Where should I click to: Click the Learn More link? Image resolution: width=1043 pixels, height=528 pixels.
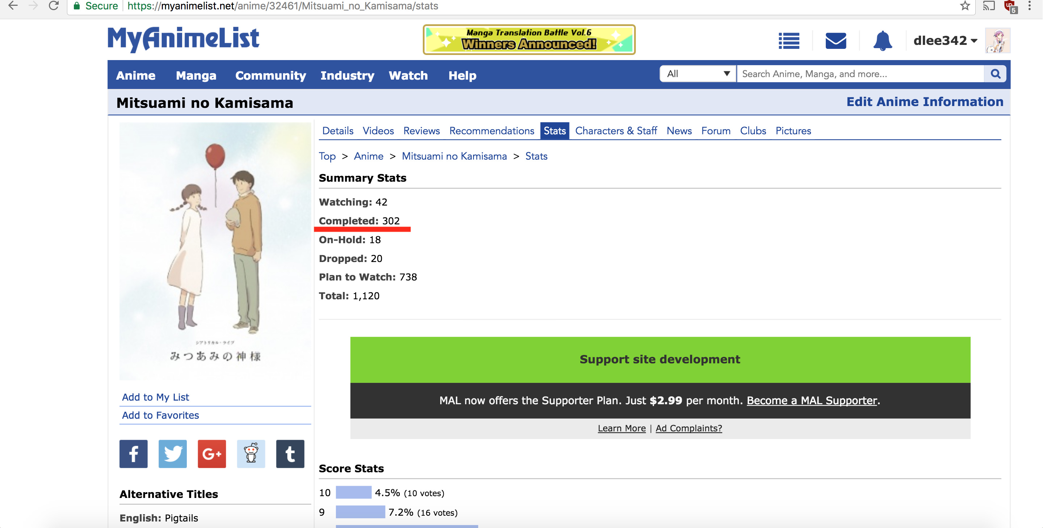pos(622,428)
